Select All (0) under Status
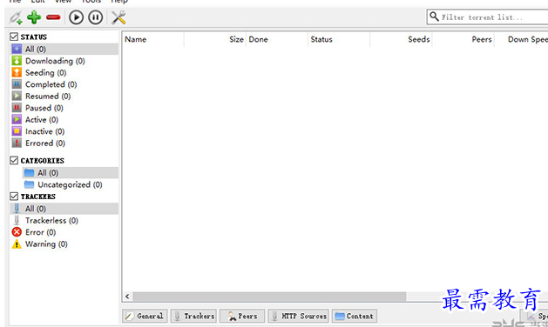This screenshot has width=548, height=327. pos(64,49)
